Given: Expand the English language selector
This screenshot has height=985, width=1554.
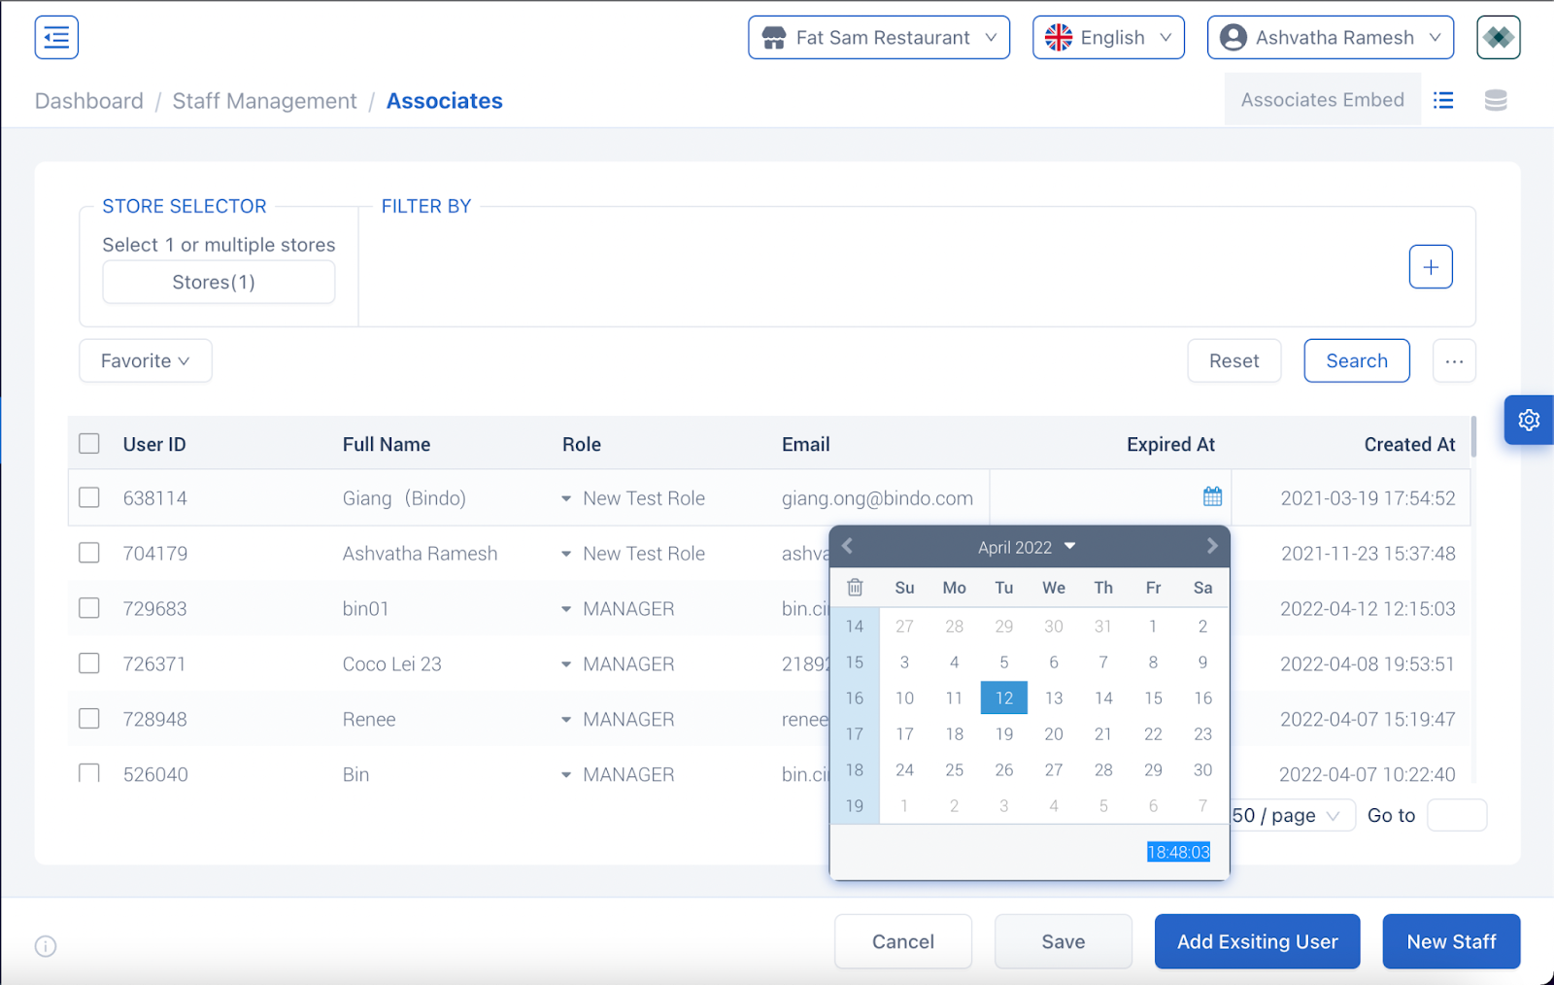Looking at the screenshot, I should (1107, 38).
